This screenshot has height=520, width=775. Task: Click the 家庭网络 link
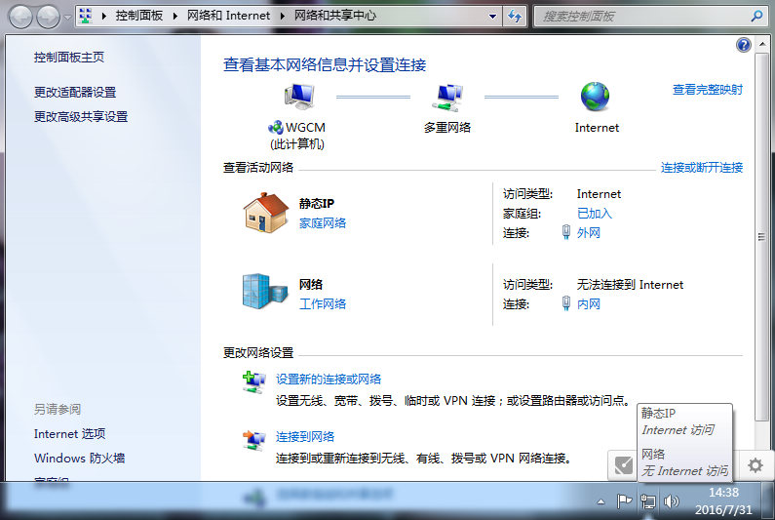(x=323, y=223)
